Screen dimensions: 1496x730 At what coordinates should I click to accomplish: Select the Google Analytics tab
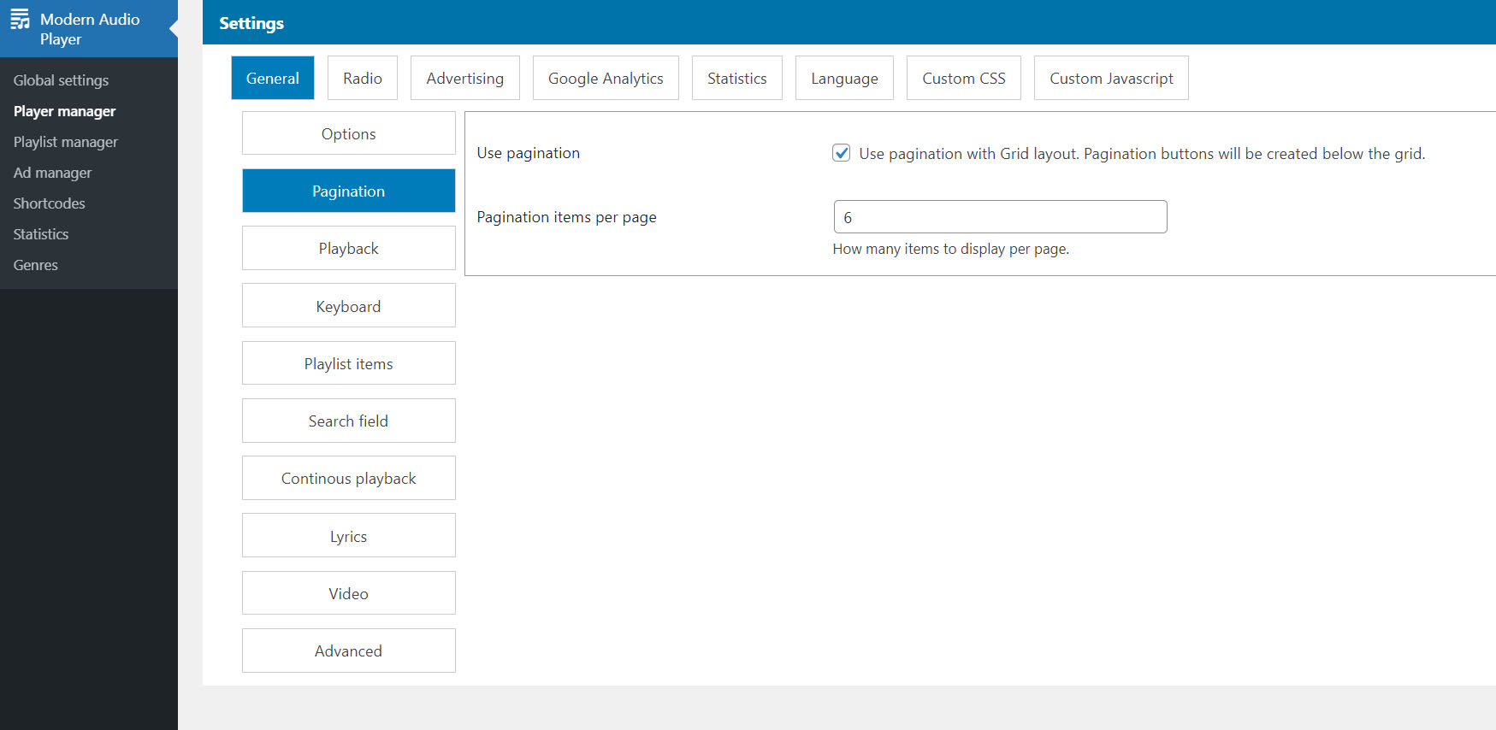tap(606, 79)
